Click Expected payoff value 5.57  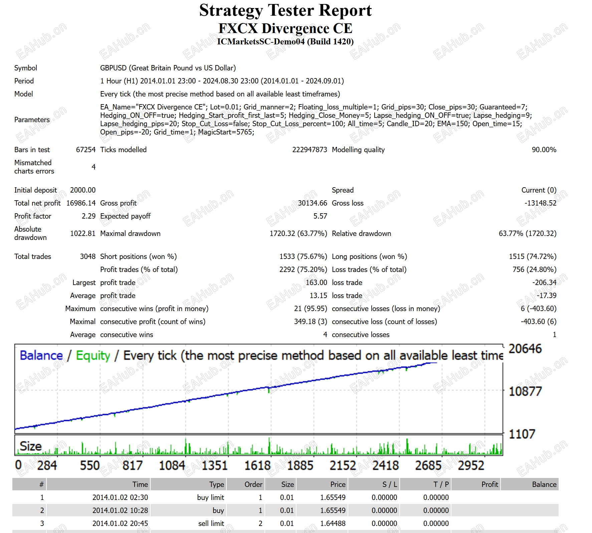(x=320, y=216)
